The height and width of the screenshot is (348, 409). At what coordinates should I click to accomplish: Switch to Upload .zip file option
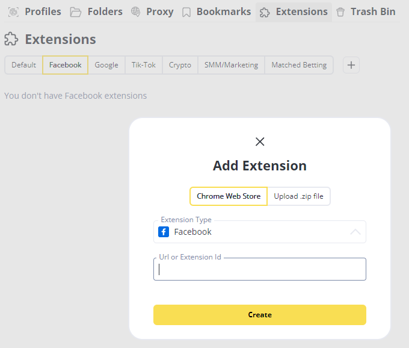click(x=298, y=196)
